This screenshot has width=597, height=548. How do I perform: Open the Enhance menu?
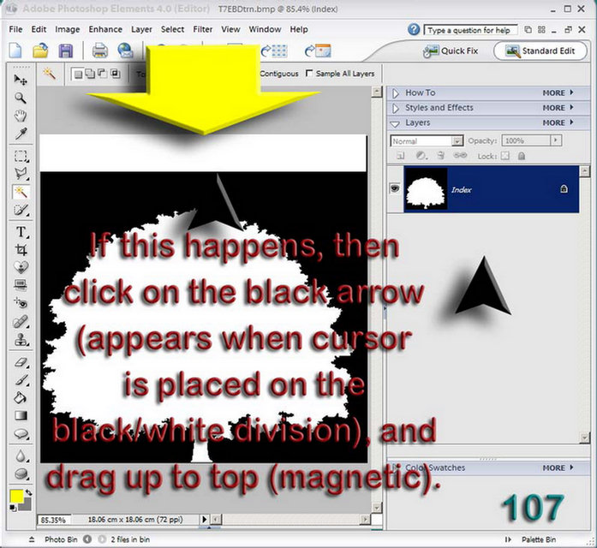pos(105,29)
